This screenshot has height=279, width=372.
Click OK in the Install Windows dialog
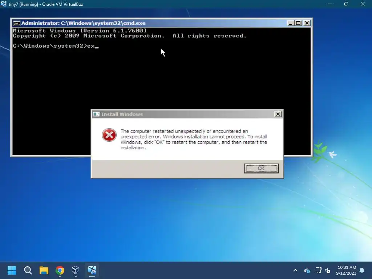pyautogui.click(x=261, y=169)
